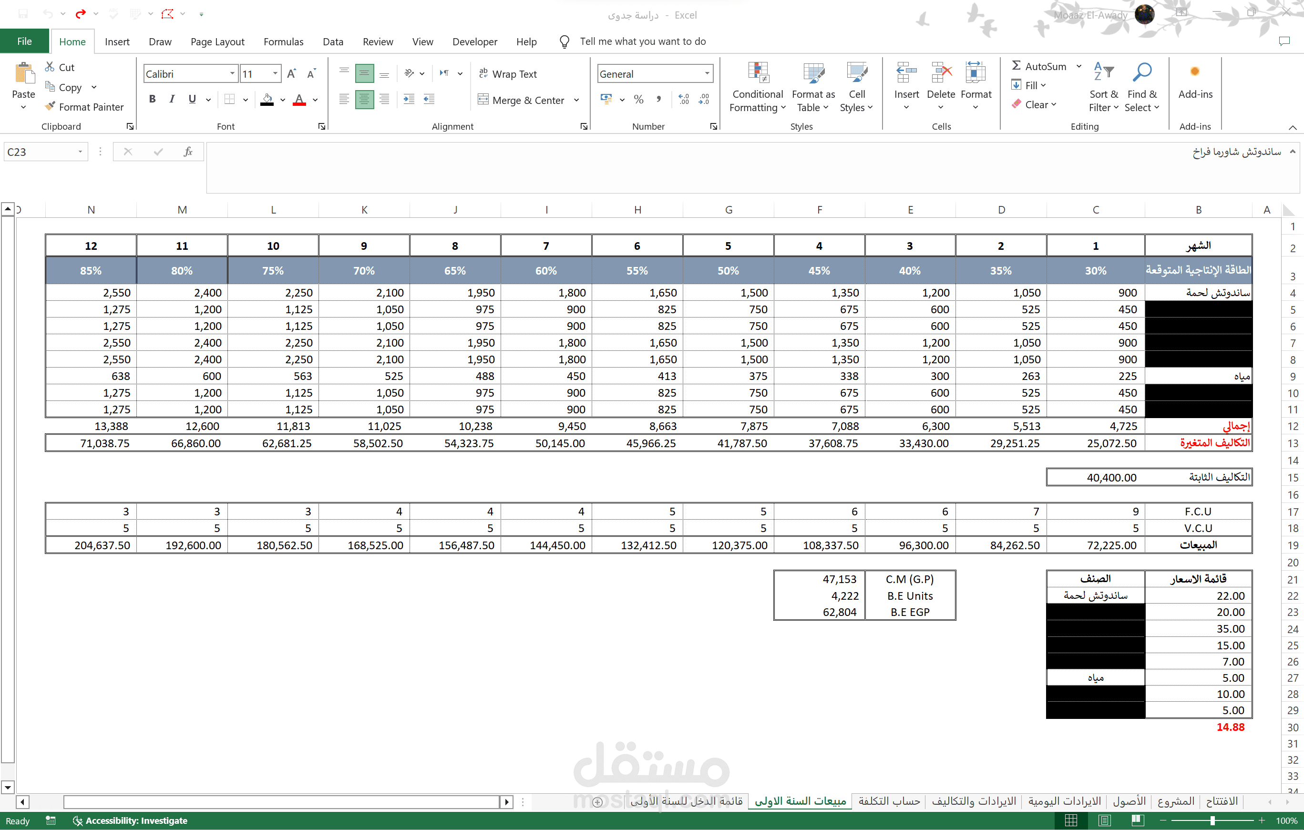1304x830 pixels.
Task: Click the Find & Select magnifier icon
Action: [x=1141, y=72]
